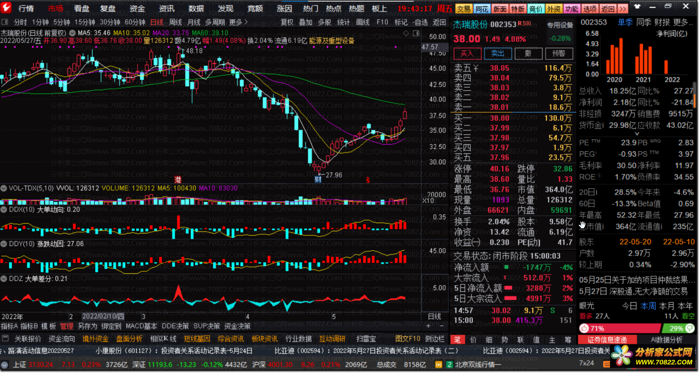Open 统计 statistics menu
Image resolution: width=700 pixels, height=373 pixels.
pyautogui.click(x=344, y=22)
